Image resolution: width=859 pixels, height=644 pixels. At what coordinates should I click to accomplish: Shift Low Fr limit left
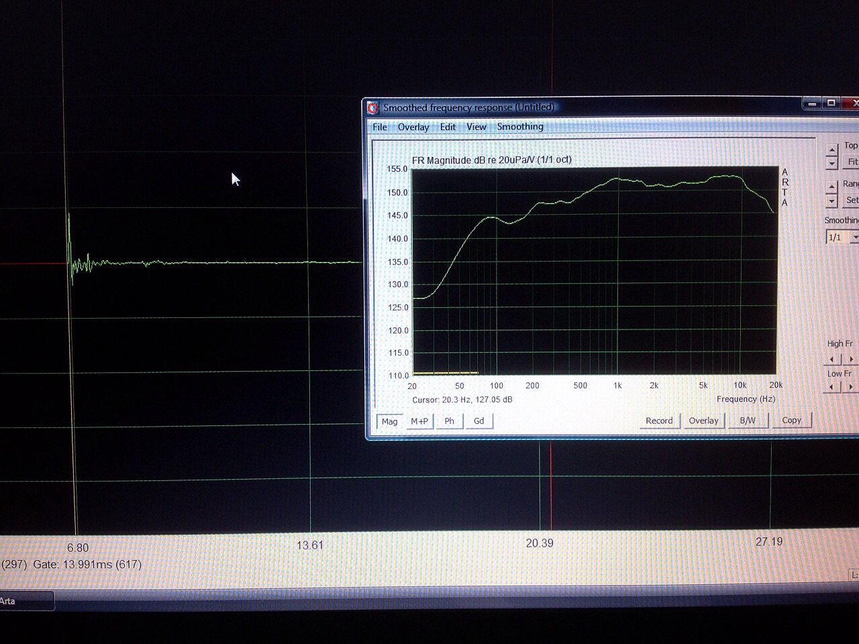click(x=831, y=386)
